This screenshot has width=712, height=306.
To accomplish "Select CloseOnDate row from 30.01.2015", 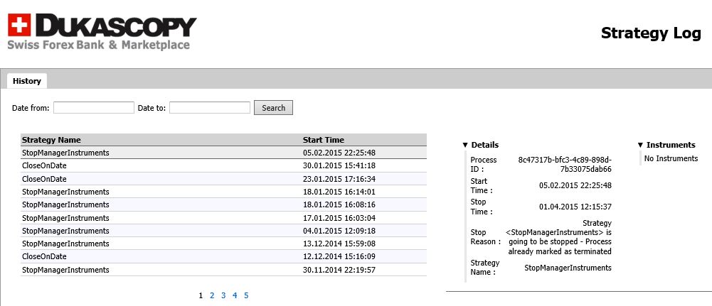I will 44,165.
